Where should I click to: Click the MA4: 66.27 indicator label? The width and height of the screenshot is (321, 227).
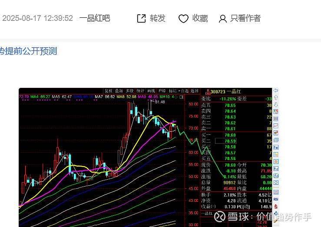click(x=40, y=97)
